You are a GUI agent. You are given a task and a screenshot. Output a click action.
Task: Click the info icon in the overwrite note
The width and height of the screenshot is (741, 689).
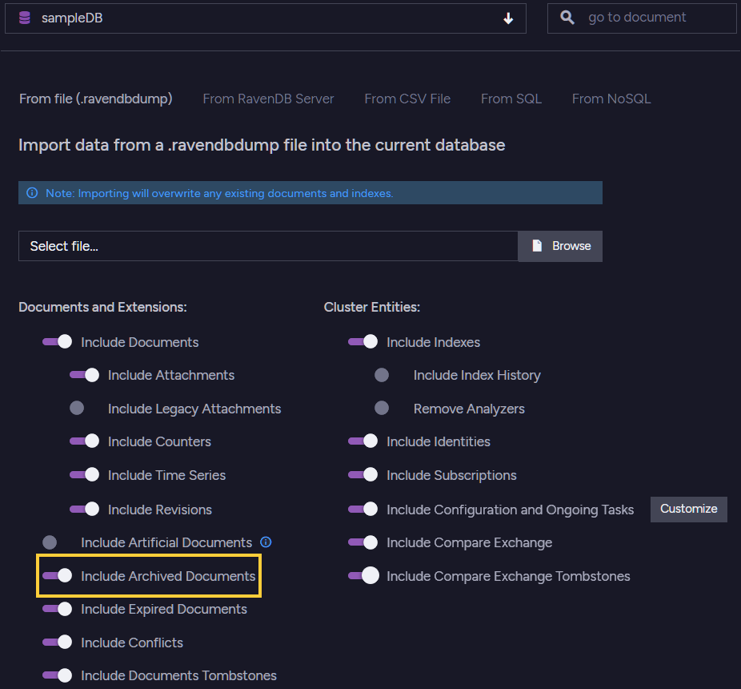click(32, 192)
